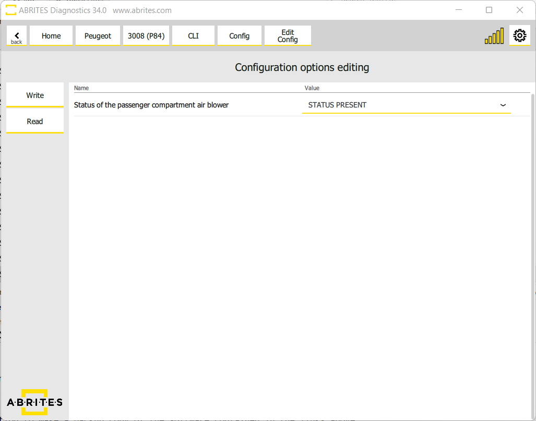
Task: Go to the Home breadcrumb
Action: [x=51, y=35]
